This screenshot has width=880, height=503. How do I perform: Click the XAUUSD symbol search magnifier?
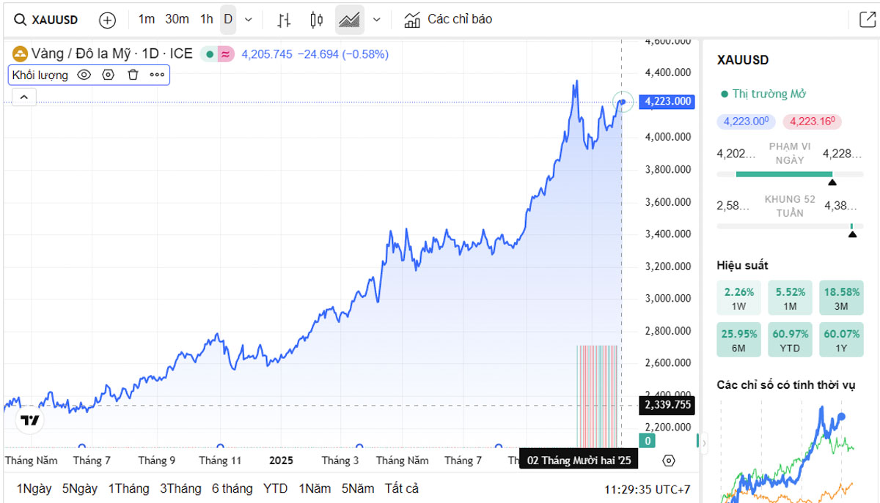pyautogui.click(x=21, y=20)
